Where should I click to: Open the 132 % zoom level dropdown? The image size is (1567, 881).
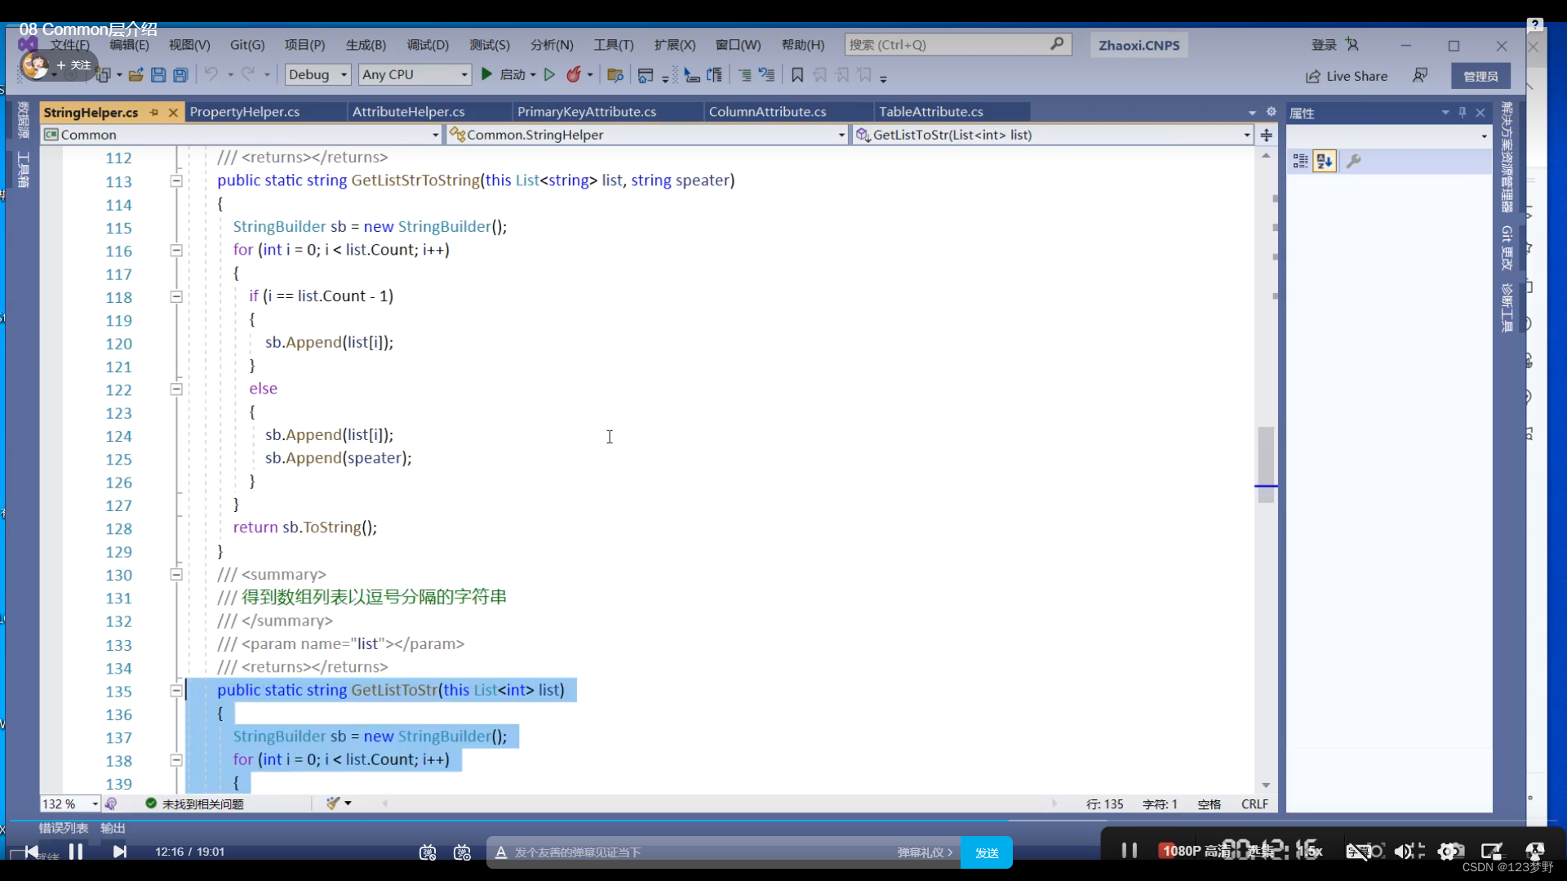click(x=70, y=804)
